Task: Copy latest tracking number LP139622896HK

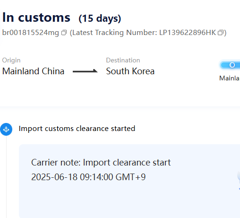Action: (x=221, y=33)
